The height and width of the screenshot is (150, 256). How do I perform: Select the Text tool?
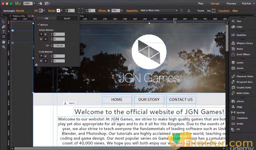pyautogui.click(x=3, y=32)
